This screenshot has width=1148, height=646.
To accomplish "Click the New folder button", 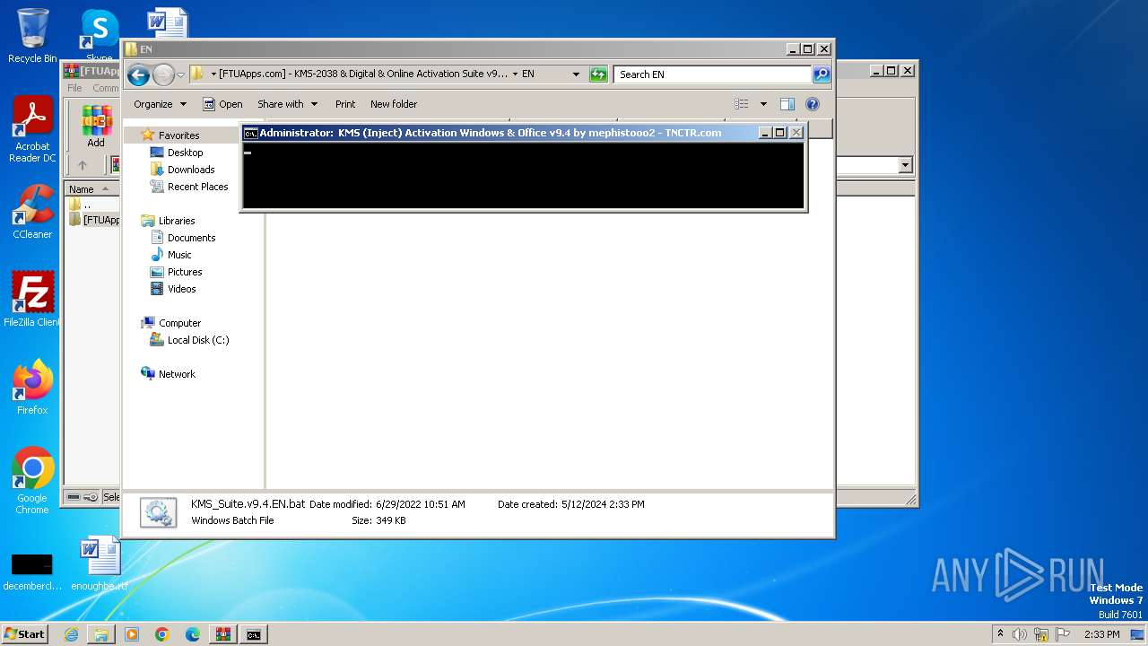I will 394,104.
